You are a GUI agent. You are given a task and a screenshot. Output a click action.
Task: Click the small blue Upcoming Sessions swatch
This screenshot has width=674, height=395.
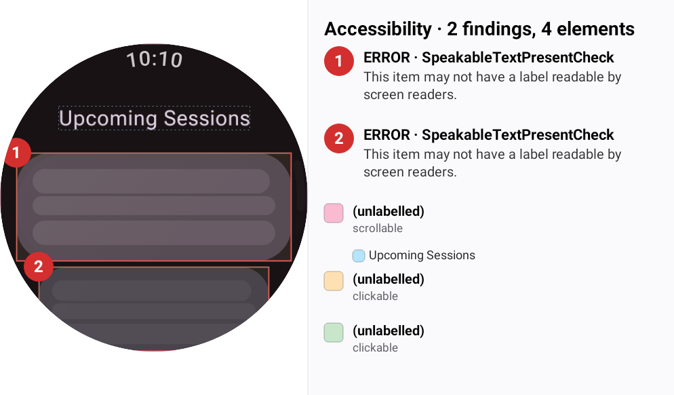point(359,256)
